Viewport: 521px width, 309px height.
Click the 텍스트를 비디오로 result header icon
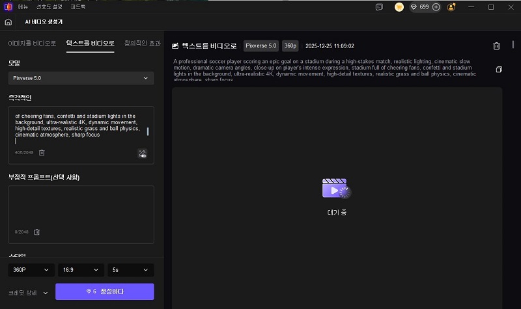(175, 46)
